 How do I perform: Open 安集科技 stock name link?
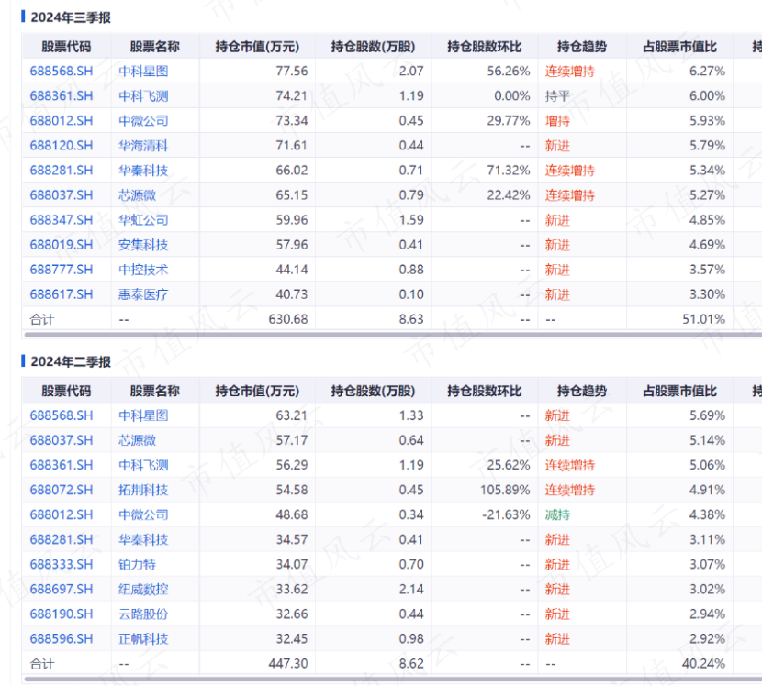143,245
